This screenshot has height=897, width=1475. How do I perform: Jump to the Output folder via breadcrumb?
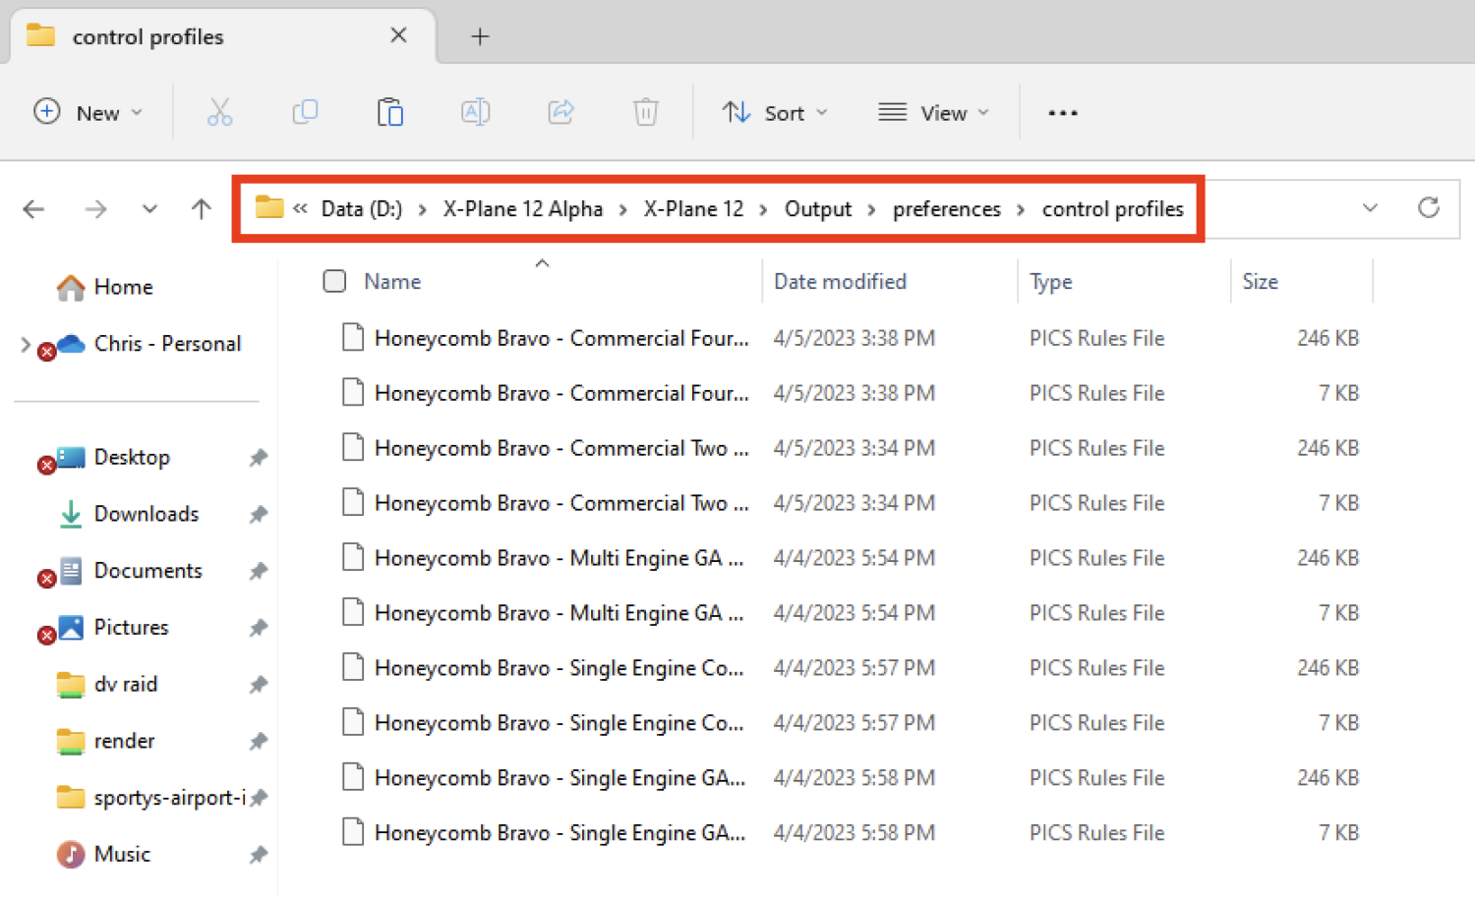(x=818, y=208)
